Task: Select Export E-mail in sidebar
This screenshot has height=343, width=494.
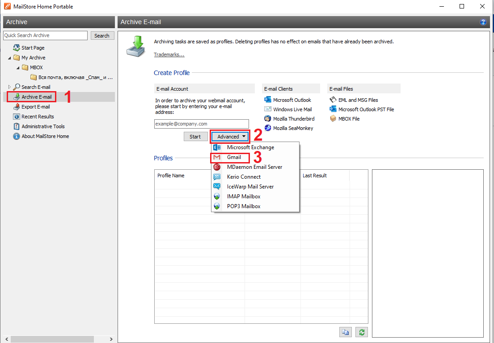Action: click(x=36, y=107)
